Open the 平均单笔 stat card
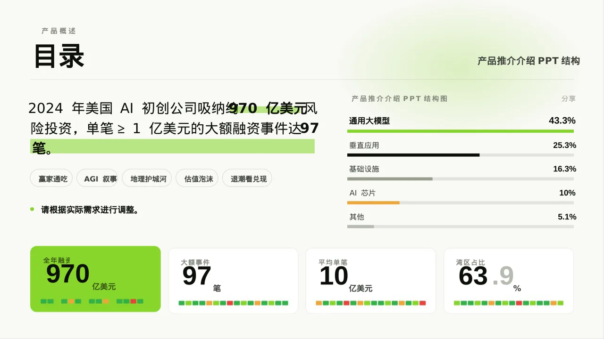Image resolution: width=604 pixels, height=339 pixels. point(371,281)
